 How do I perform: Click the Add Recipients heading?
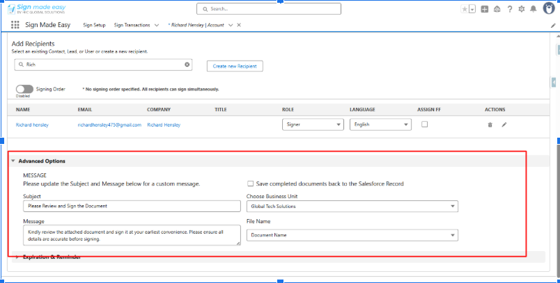click(33, 44)
